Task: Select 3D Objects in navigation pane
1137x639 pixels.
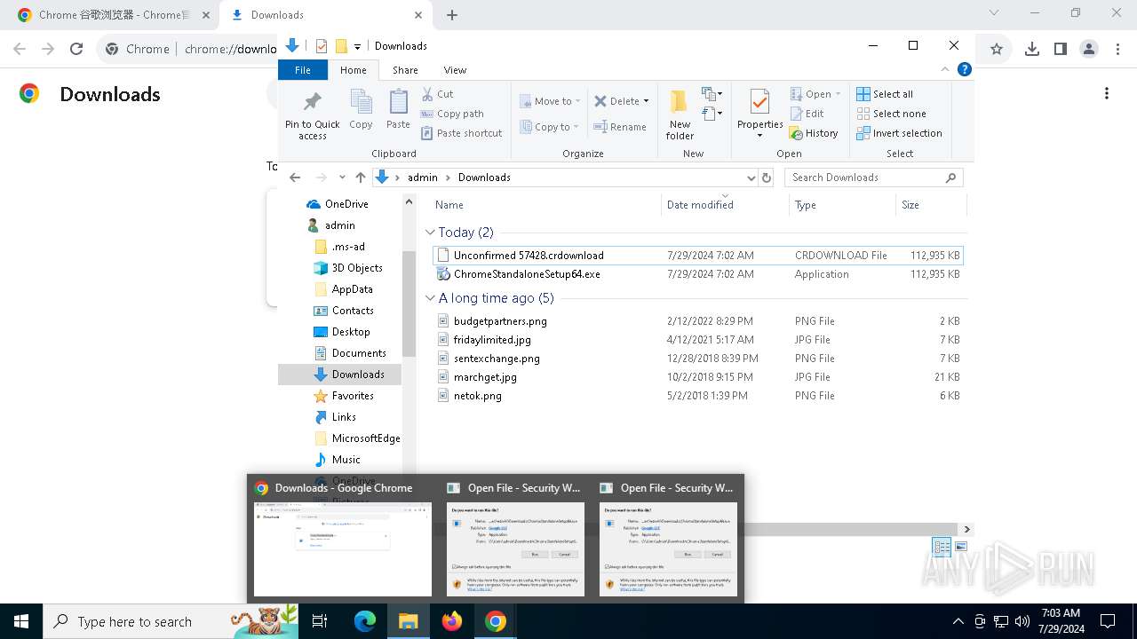Action: (357, 268)
